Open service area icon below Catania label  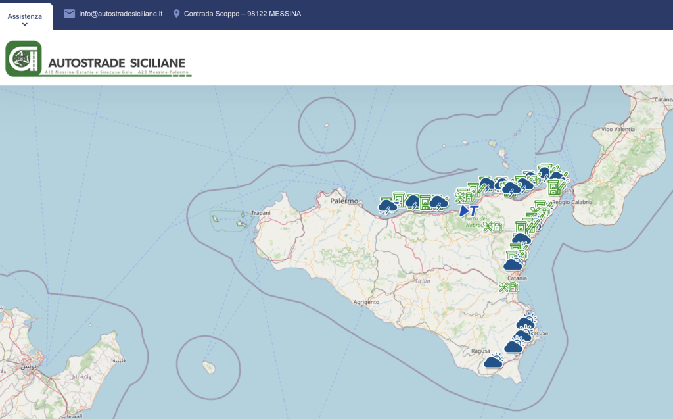point(507,287)
